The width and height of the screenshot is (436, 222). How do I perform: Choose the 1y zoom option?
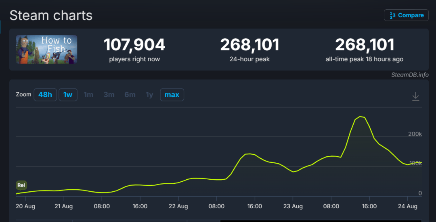(150, 95)
